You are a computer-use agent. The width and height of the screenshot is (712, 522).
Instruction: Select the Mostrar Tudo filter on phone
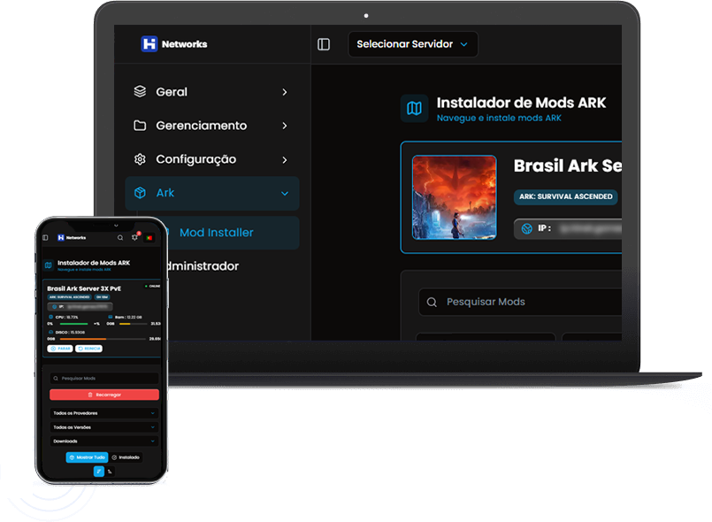pyautogui.click(x=87, y=457)
